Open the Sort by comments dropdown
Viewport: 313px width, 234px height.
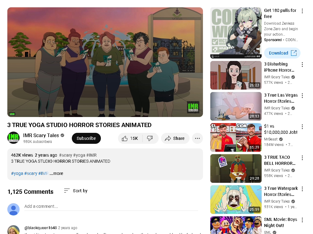[76, 191]
